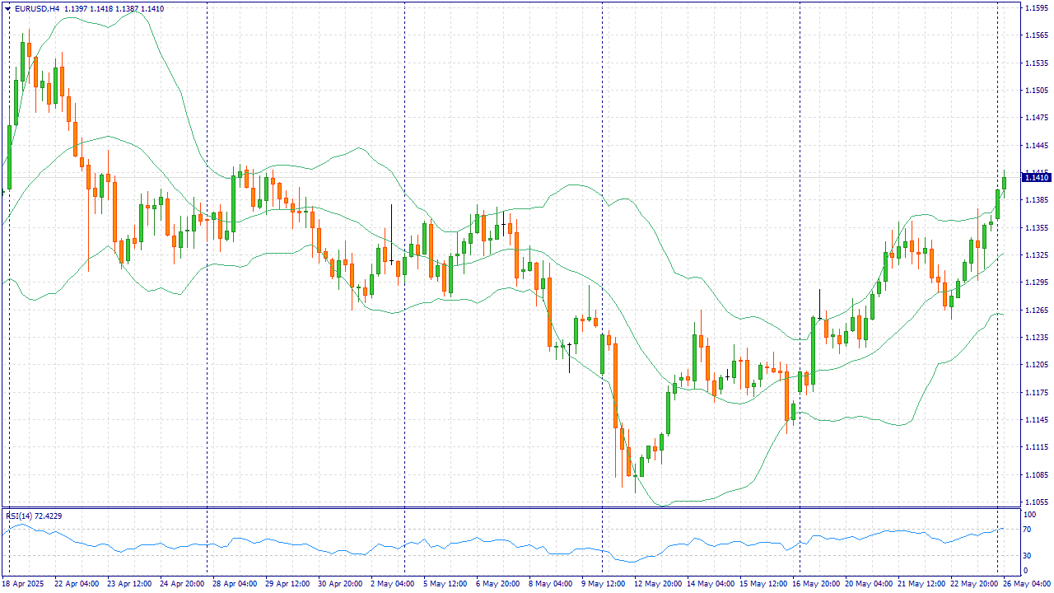Viewport: 1054px width, 593px height.
Task: Select the 1.1145 price scale label
Action: tap(1036, 420)
